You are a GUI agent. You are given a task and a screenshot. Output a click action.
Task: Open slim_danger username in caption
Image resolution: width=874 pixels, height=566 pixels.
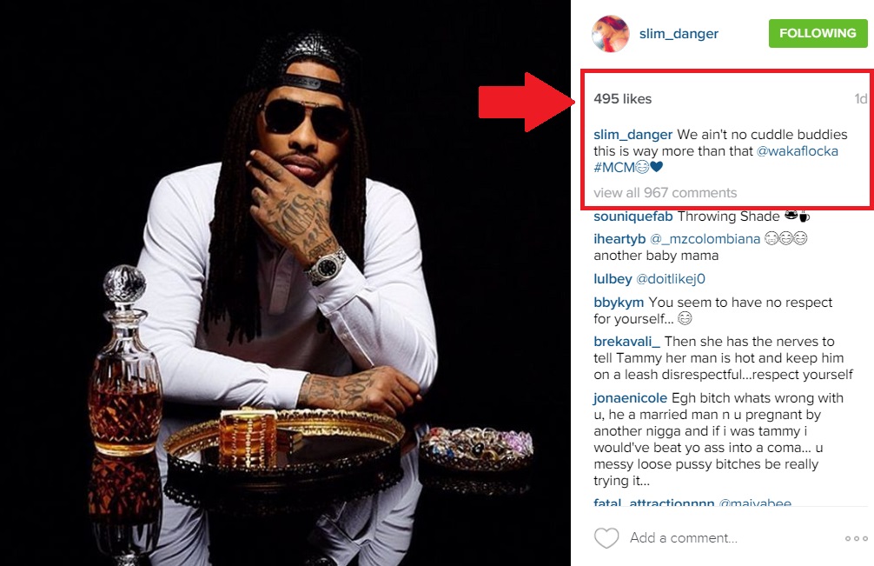pyautogui.click(x=633, y=135)
